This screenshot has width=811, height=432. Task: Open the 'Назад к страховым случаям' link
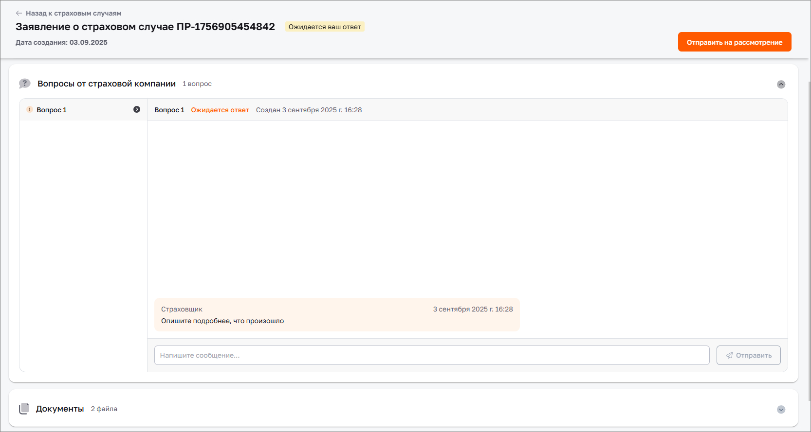click(x=73, y=13)
